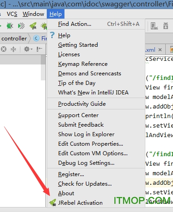Open the VCS menu
Viewport: 173px width, 212px height.
point(12,14)
